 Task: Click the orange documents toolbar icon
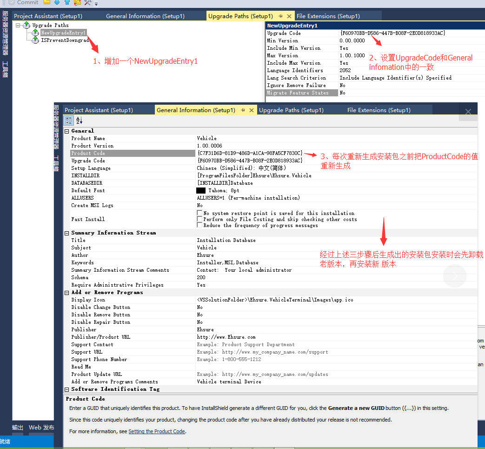point(77,2)
